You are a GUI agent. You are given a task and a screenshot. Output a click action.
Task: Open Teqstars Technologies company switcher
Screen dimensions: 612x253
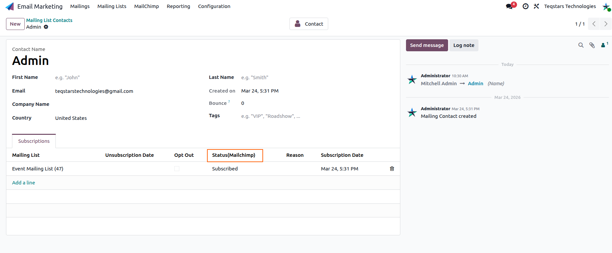570,6
